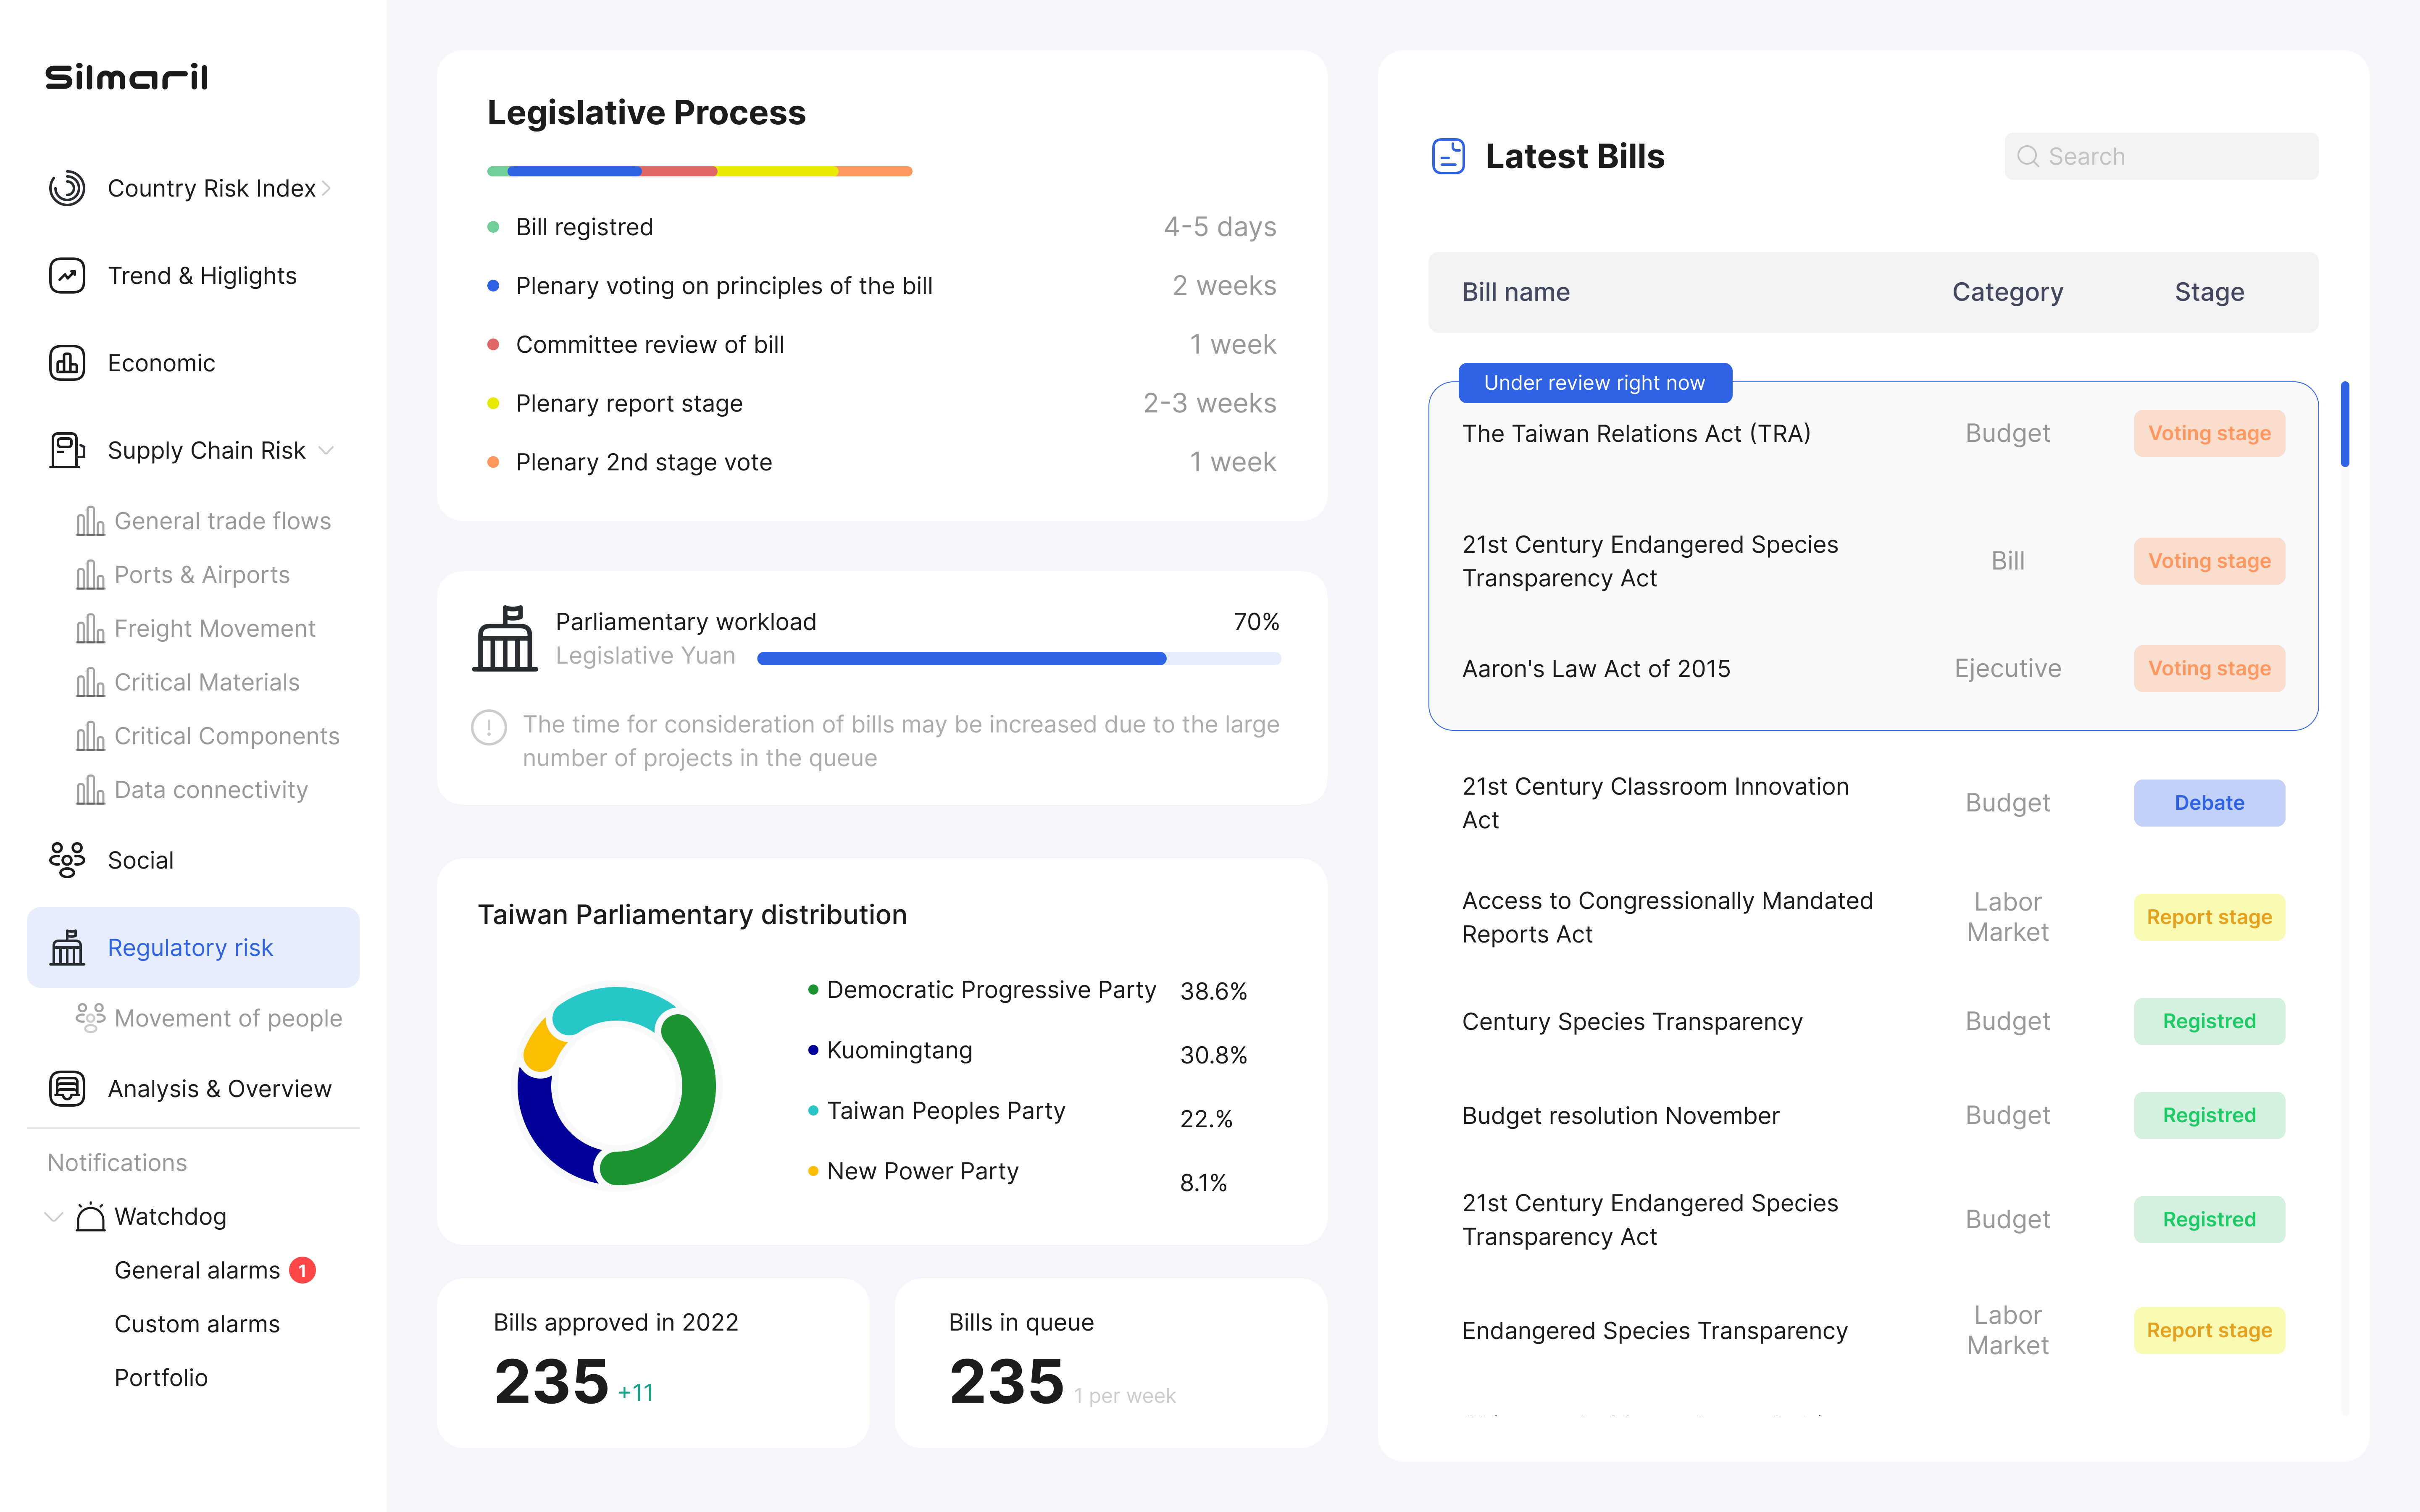
Task: Collapse the Supply Chain Risk submenu arrow
Action: 326,450
